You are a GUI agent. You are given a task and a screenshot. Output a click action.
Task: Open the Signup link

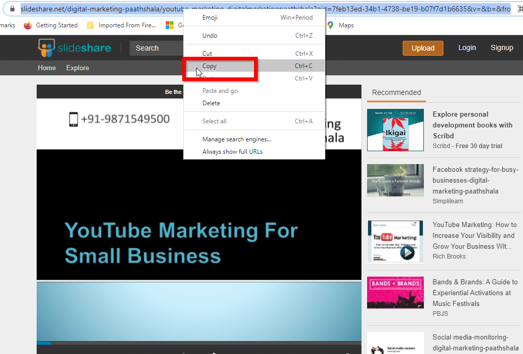tap(502, 47)
